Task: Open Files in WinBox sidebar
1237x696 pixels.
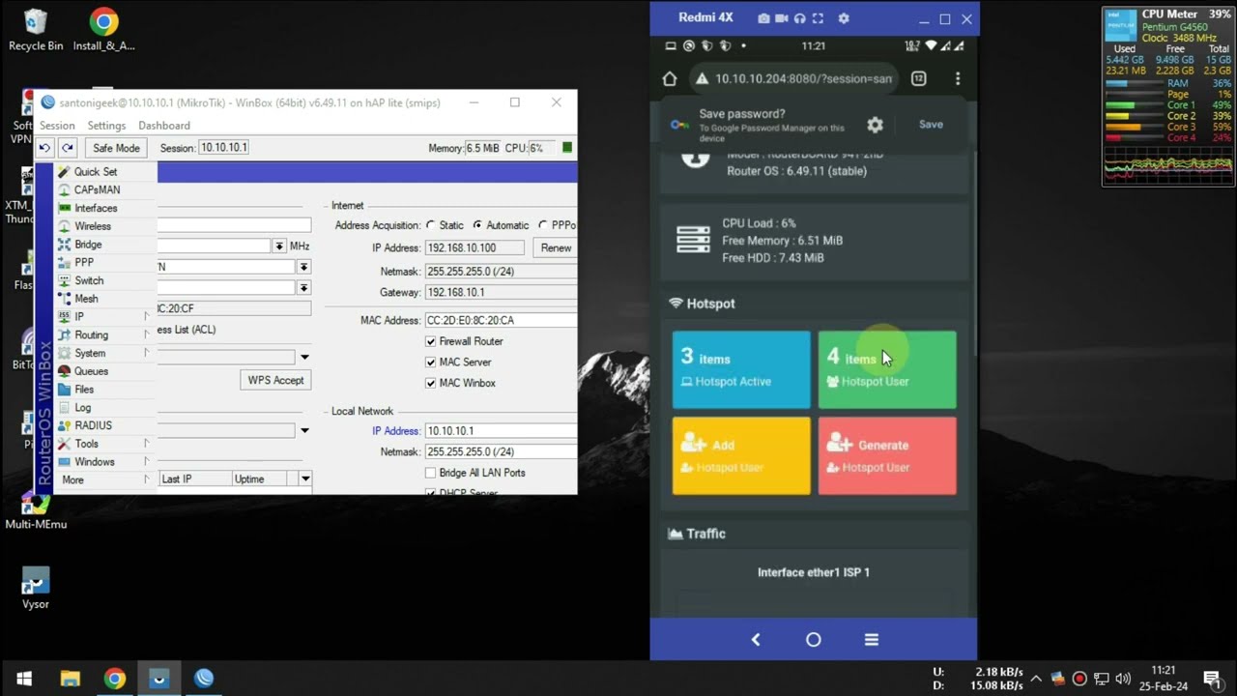Action: 84,390
